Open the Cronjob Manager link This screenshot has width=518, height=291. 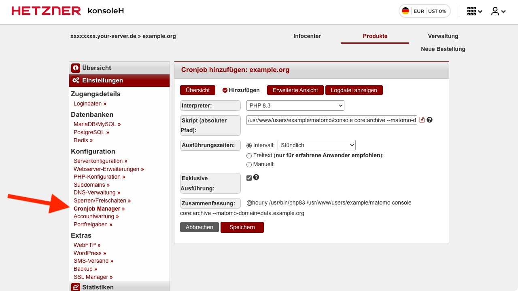pyautogui.click(x=99, y=209)
